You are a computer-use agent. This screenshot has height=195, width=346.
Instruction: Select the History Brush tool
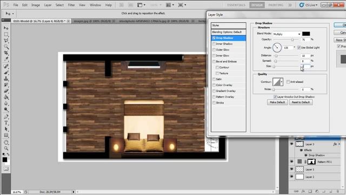point(6,85)
